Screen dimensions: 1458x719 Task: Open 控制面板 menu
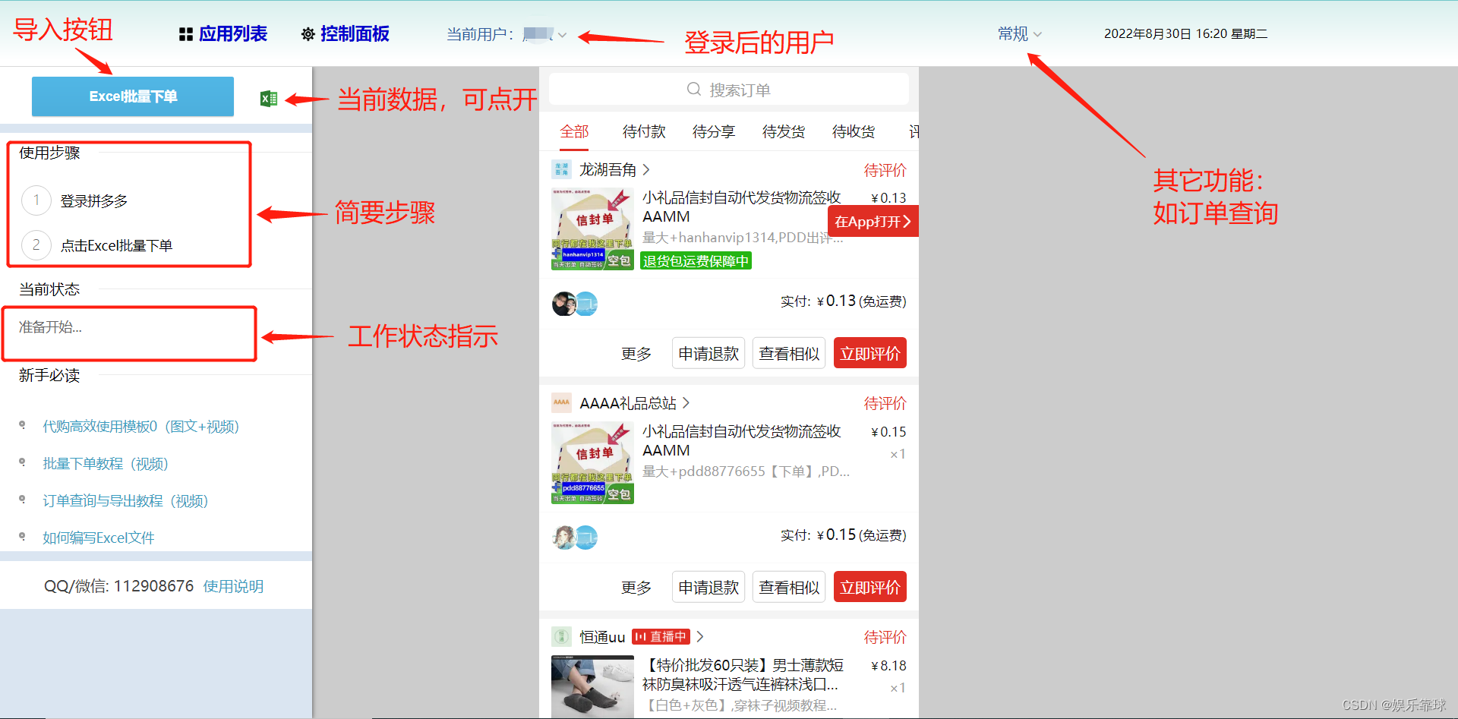tap(355, 34)
